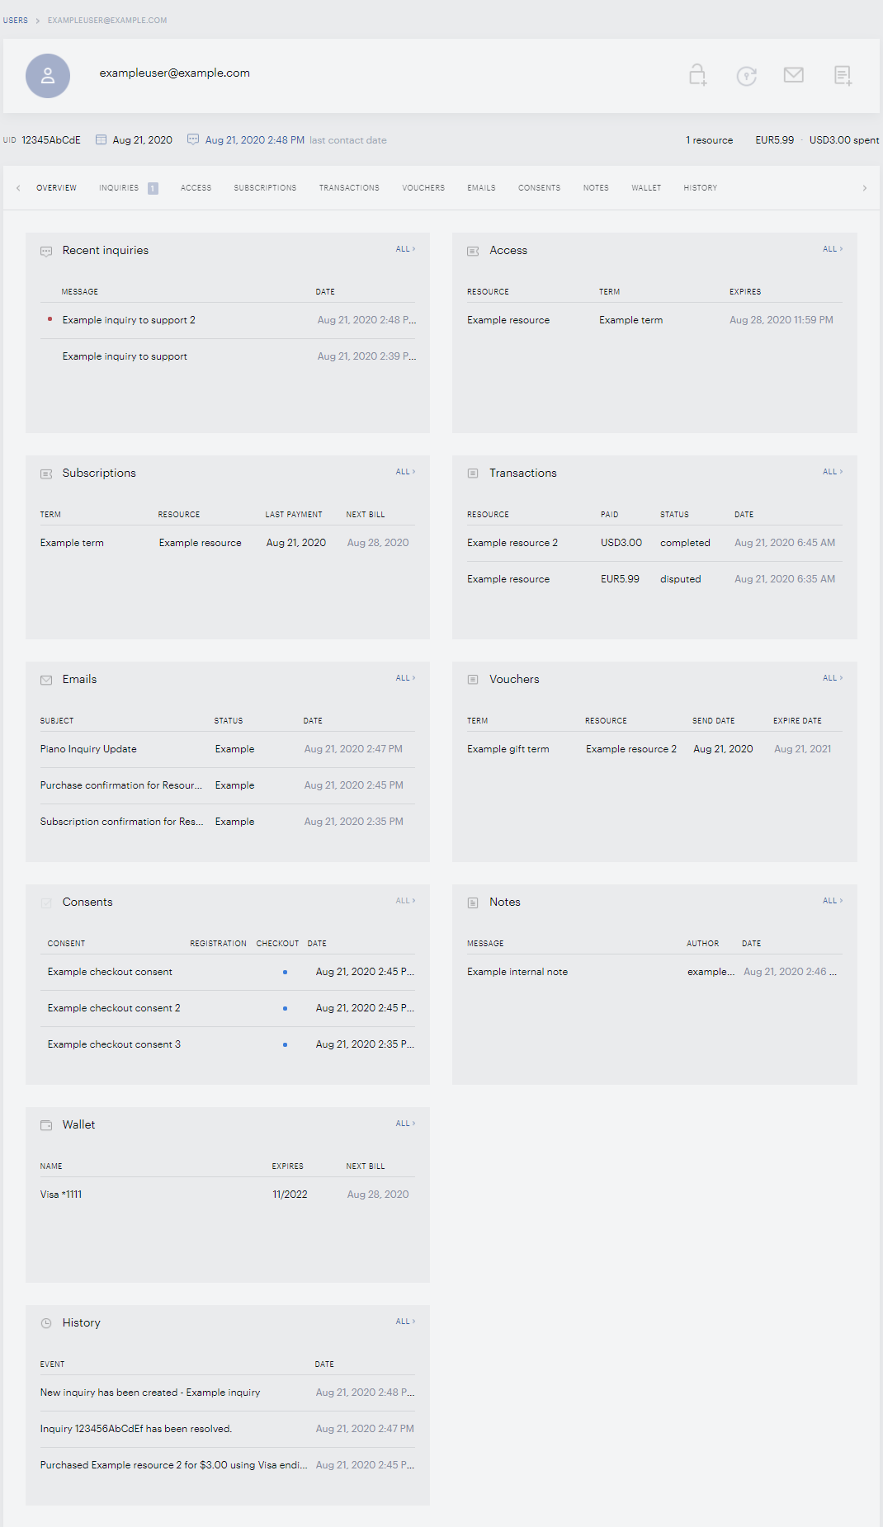Click the add note icon in the header
883x1527 pixels.
point(843,76)
